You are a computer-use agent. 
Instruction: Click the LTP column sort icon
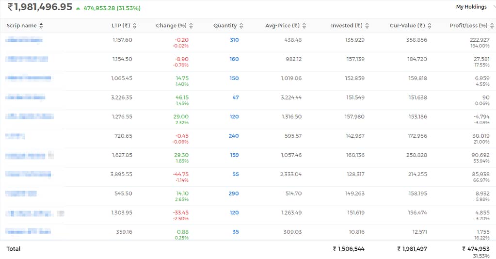click(135, 26)
